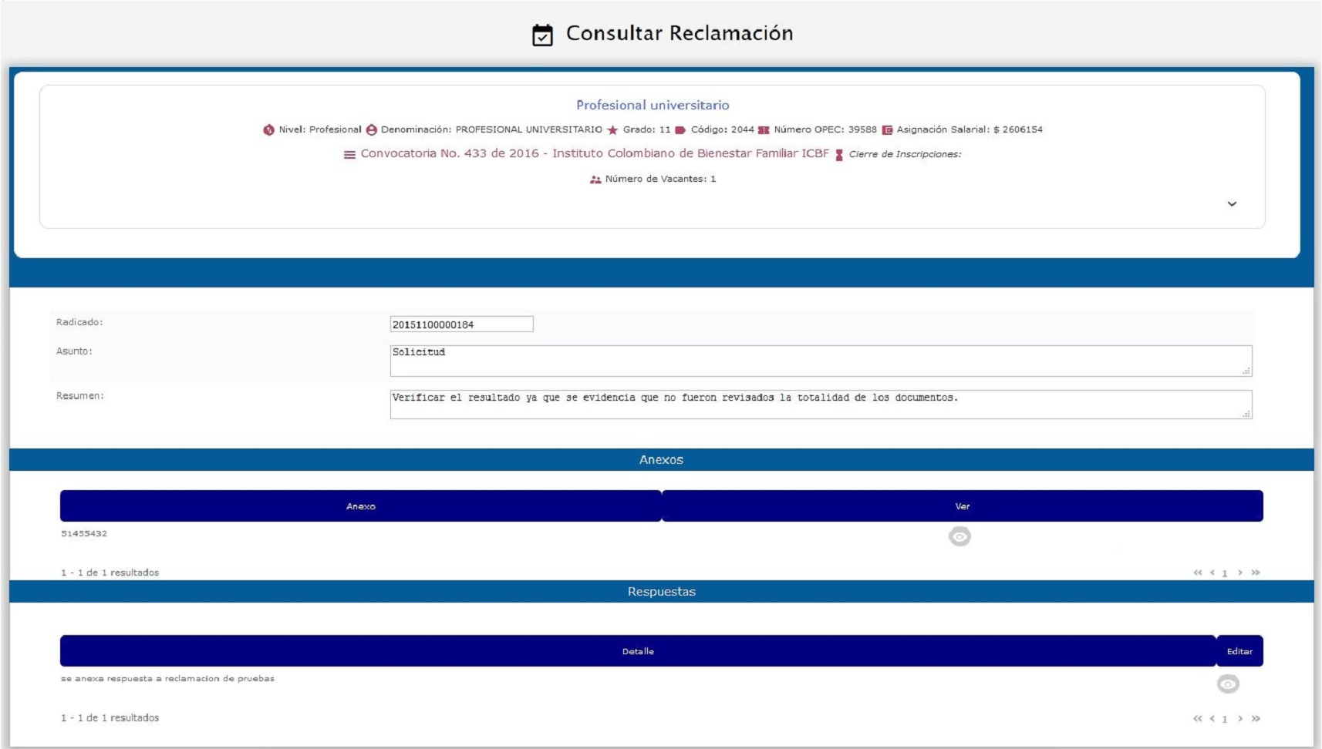
Task: Go to next page in Anexos pagination
Action: (1240, 573)
